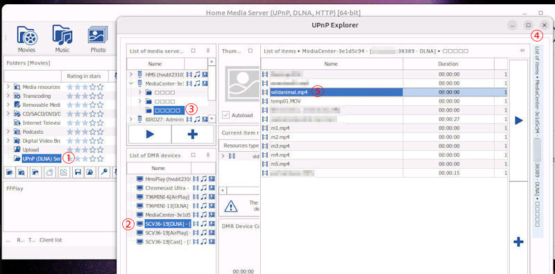Click the Name column header in items list
This screenshot has height=274, width=555.
pos(332,64)
